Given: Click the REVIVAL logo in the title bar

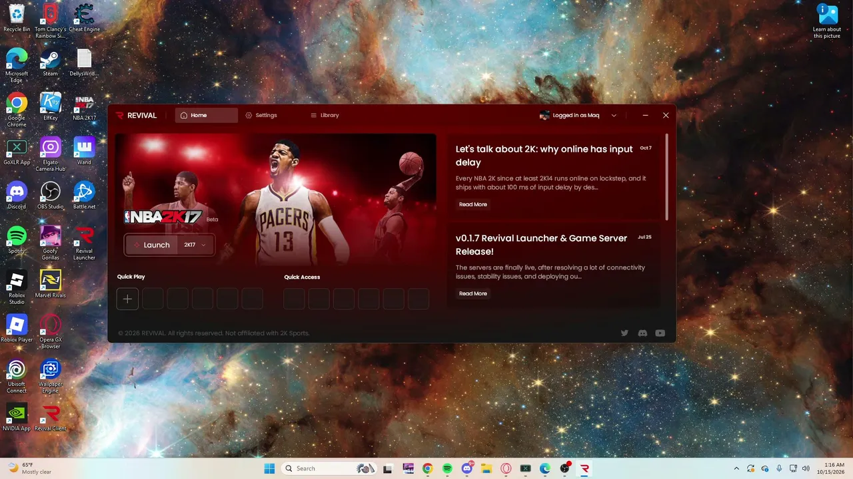Looking at the screenshot, I should click(137, 115).
